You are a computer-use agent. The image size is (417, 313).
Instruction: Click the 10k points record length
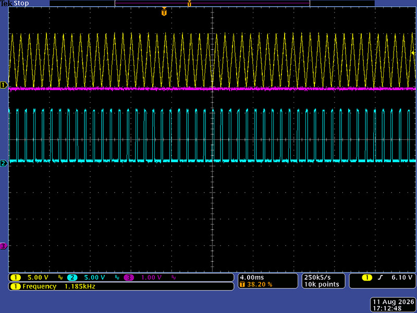[x=322, y=284]
